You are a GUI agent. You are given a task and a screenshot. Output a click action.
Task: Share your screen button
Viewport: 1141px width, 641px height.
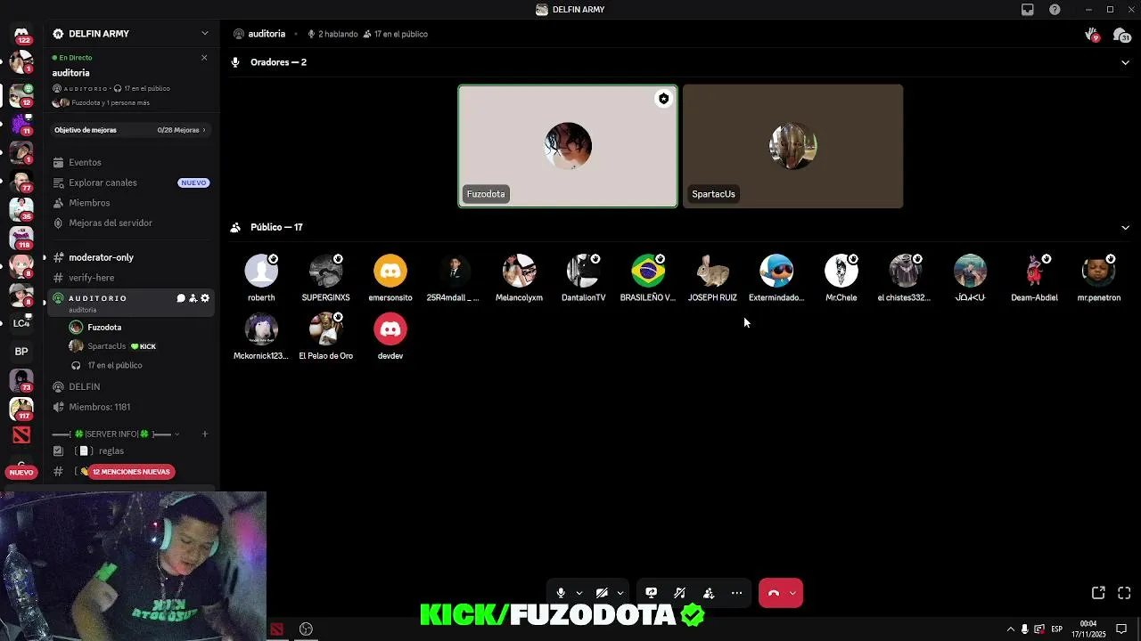click(652, 593)
